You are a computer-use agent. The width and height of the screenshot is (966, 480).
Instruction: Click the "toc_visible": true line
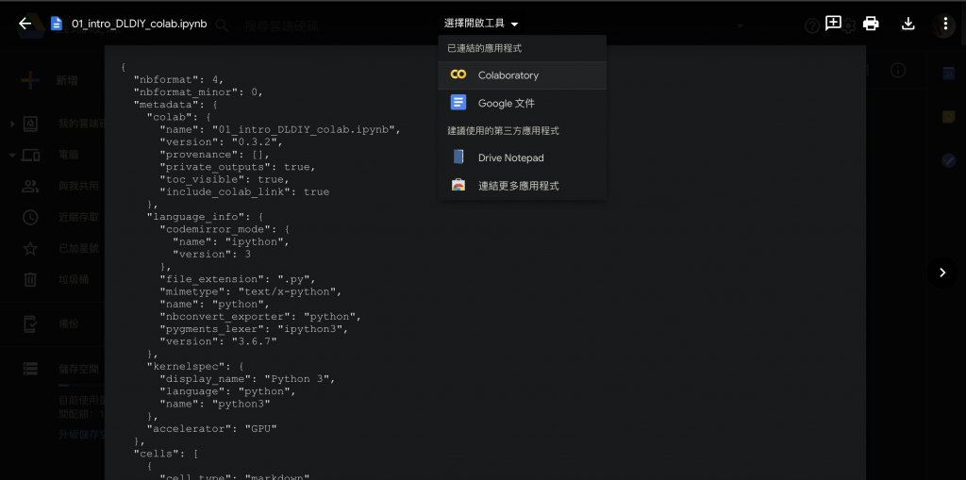[x=225, y=179]
